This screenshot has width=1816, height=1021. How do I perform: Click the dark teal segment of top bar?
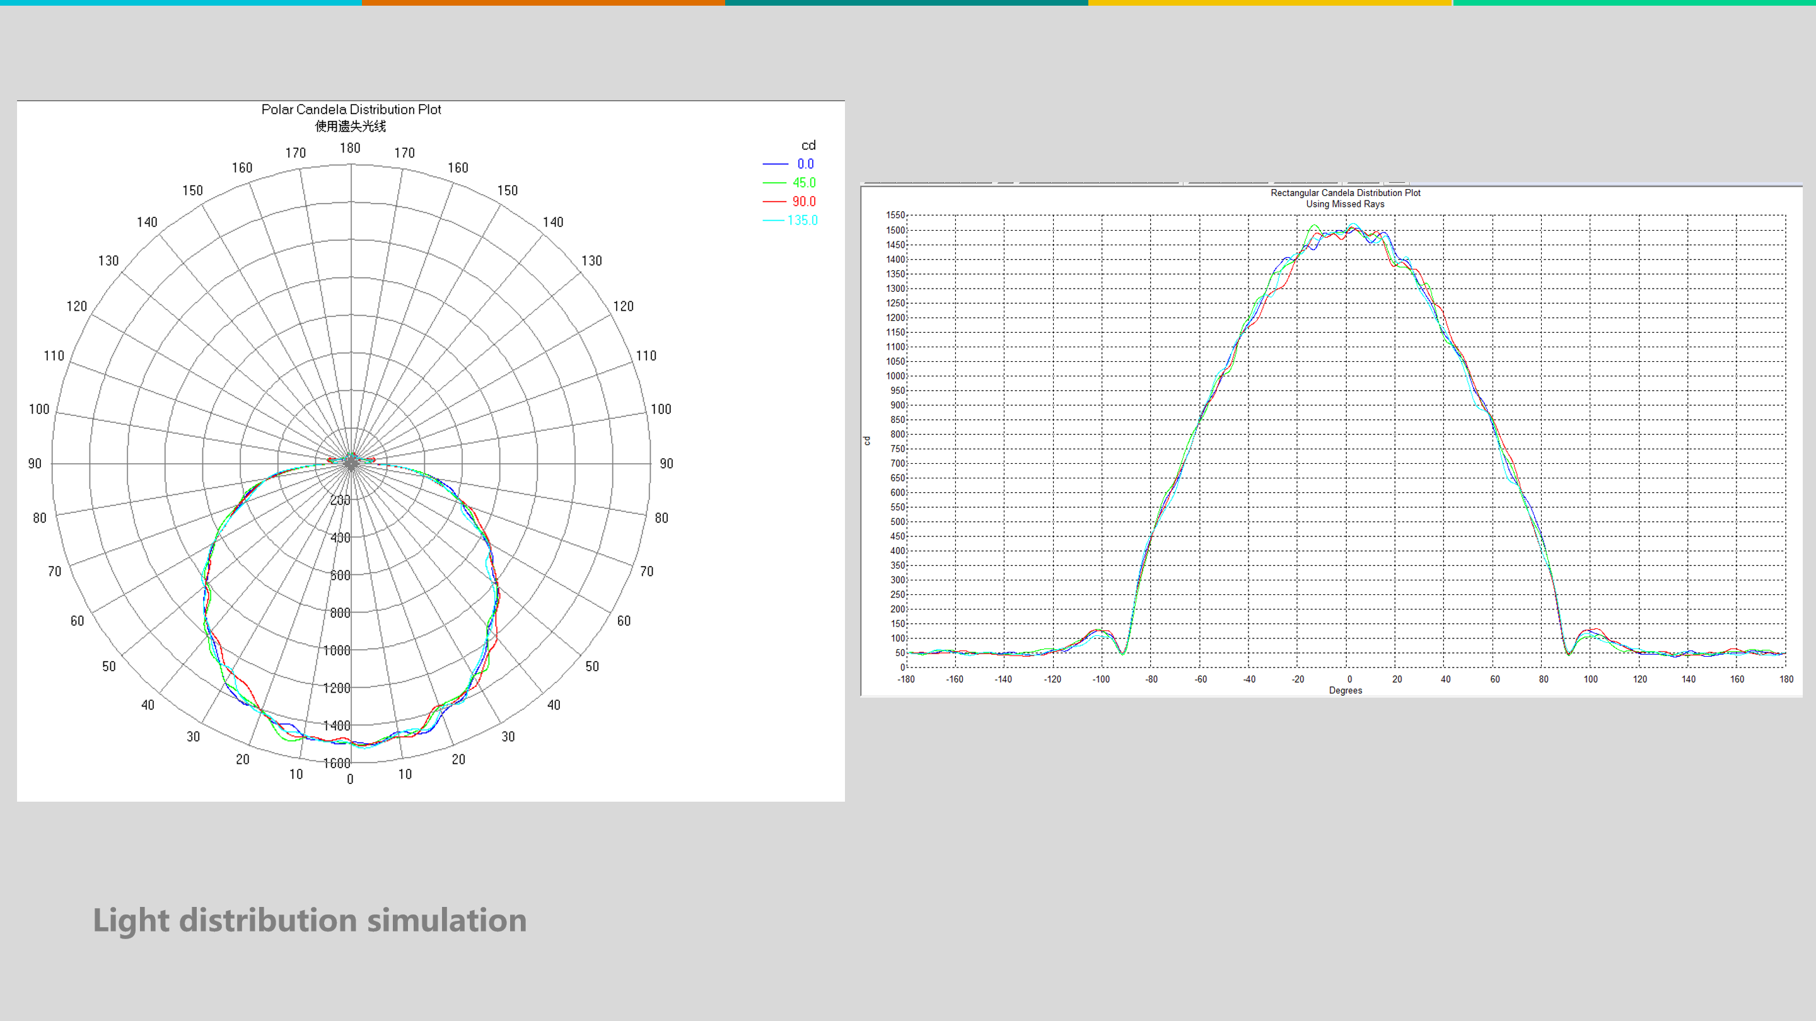pos(906,3)
